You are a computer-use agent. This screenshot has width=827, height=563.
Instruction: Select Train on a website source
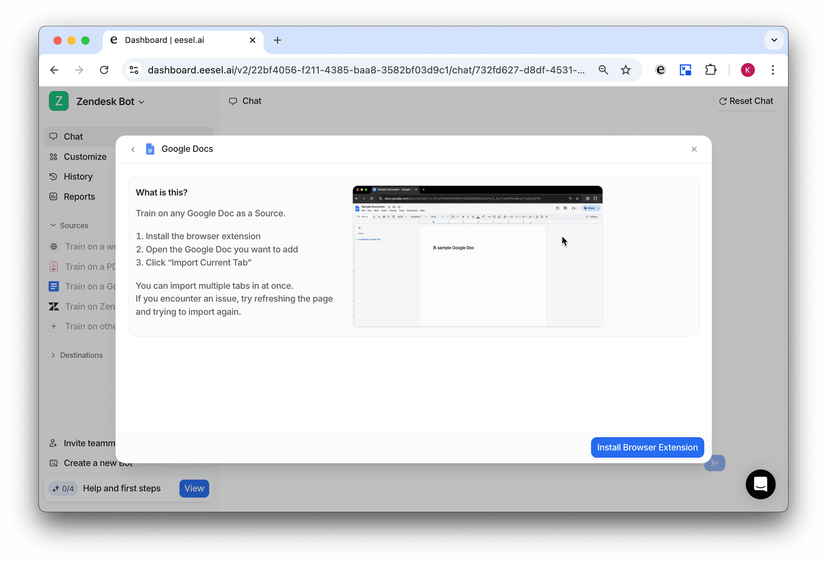click(x=82, y=247)
